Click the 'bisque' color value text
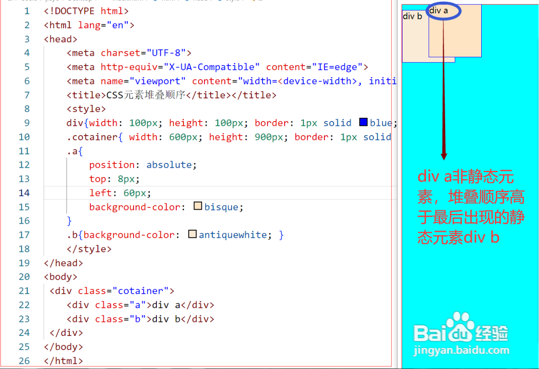Screen dimensions: 539x369 click(x=221, y=207)
